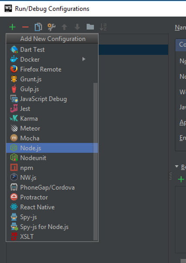Click the Move Down arrow icon
This screenshot has height=263, width=186.
(77, 27)
